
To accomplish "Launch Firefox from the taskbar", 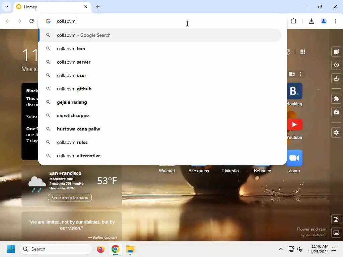I will 100,249.
